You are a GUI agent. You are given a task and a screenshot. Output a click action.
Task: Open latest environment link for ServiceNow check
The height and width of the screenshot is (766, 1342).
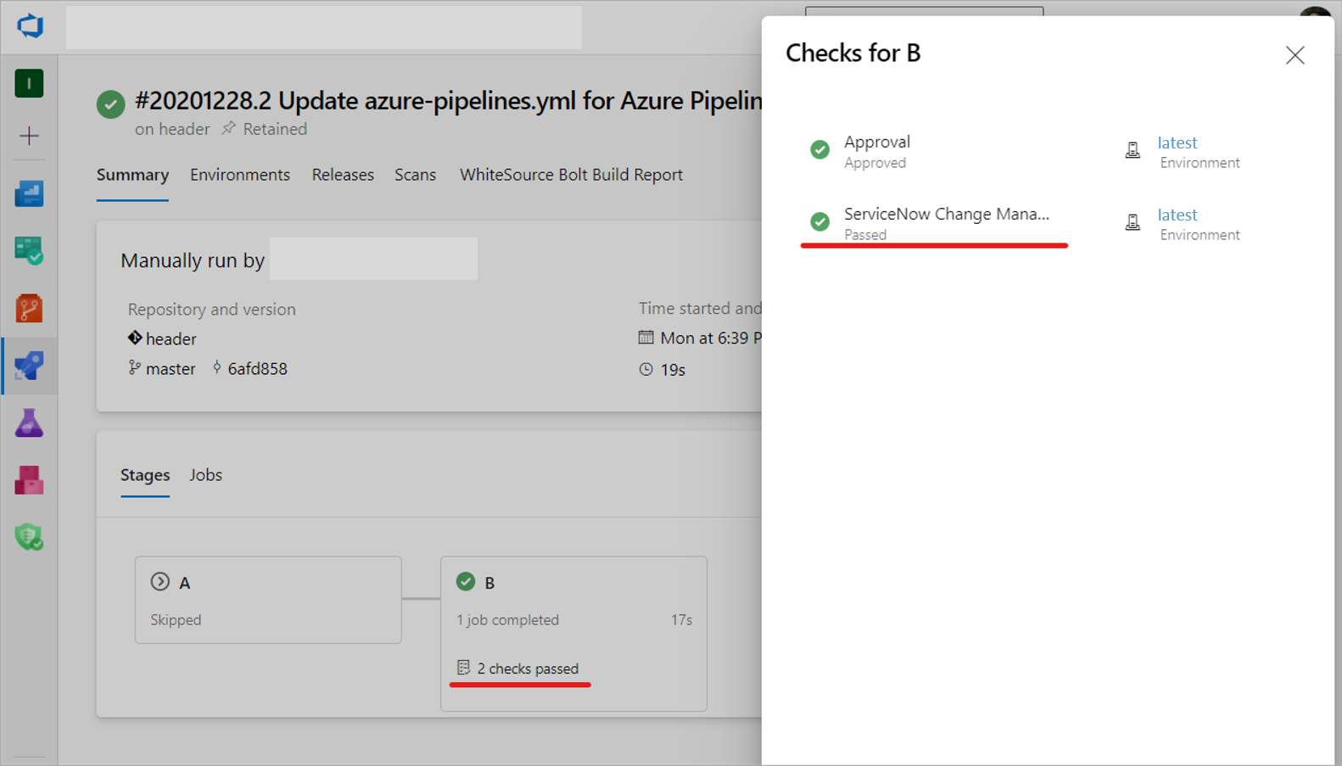(x=1177, y=215)
